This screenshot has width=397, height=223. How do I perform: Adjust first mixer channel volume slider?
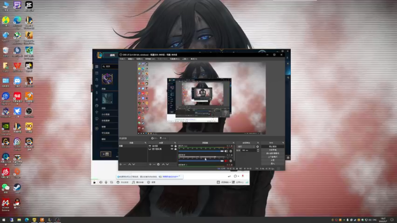[201, 151]
